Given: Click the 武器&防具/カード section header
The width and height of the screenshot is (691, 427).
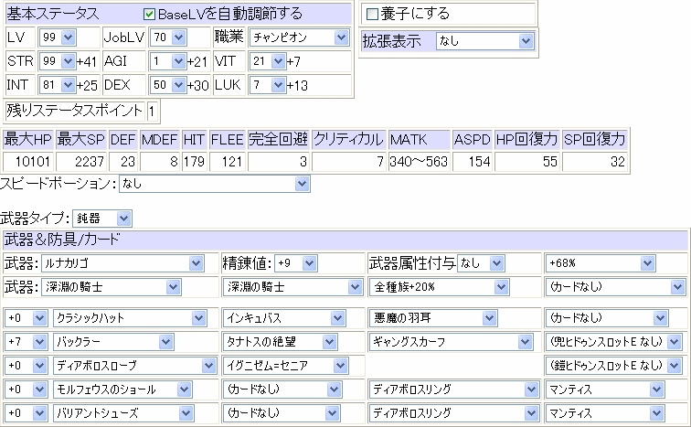Looking at the screenshot, I should point(62,240).
